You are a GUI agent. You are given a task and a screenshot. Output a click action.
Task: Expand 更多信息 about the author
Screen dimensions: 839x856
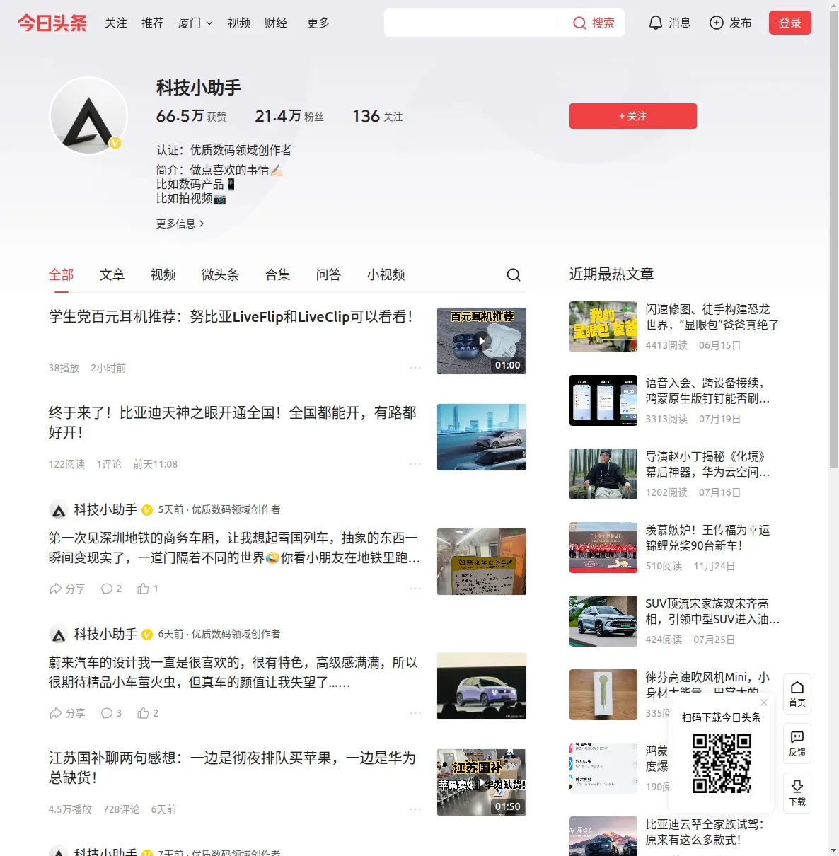tap(180, 224)
